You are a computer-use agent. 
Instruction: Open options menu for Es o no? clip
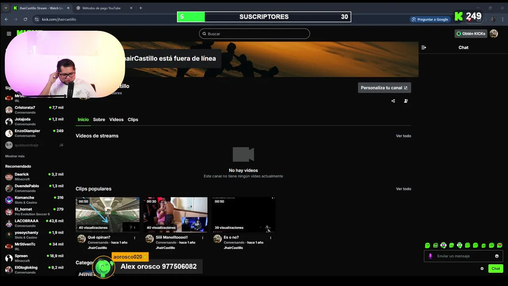(271, 238)
